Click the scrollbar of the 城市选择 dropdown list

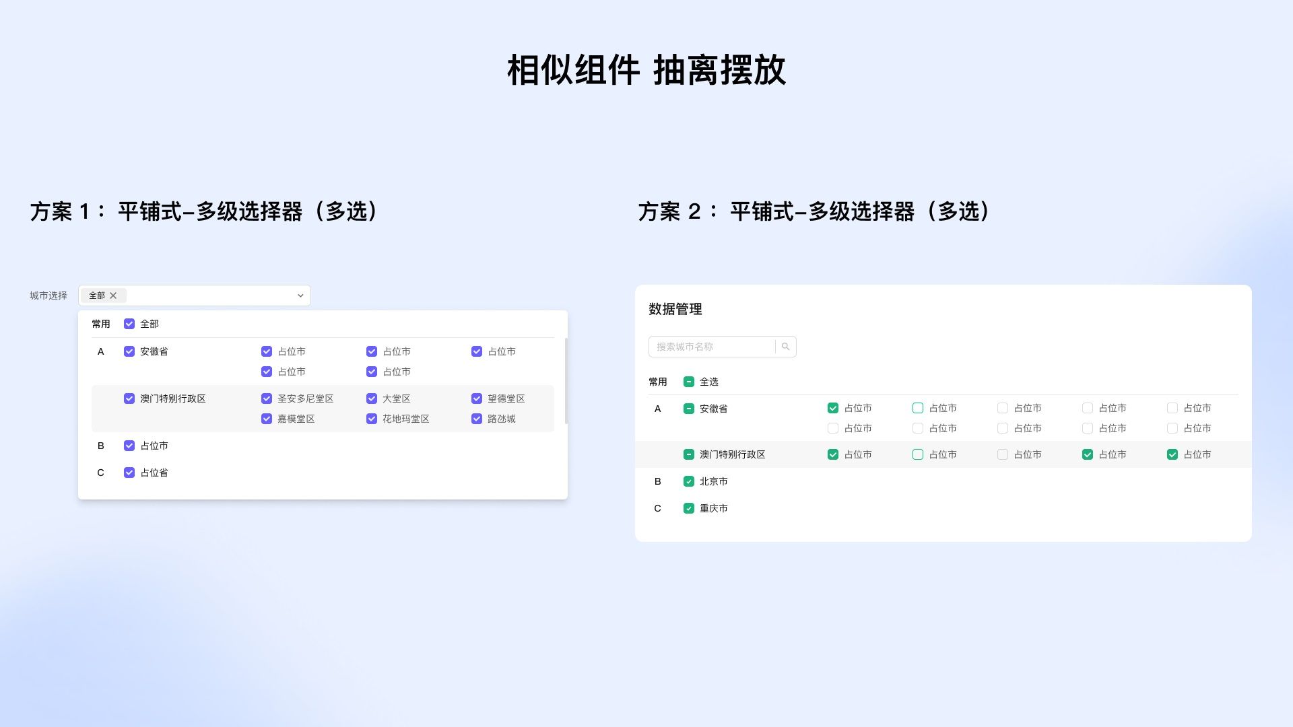point(566,381)
